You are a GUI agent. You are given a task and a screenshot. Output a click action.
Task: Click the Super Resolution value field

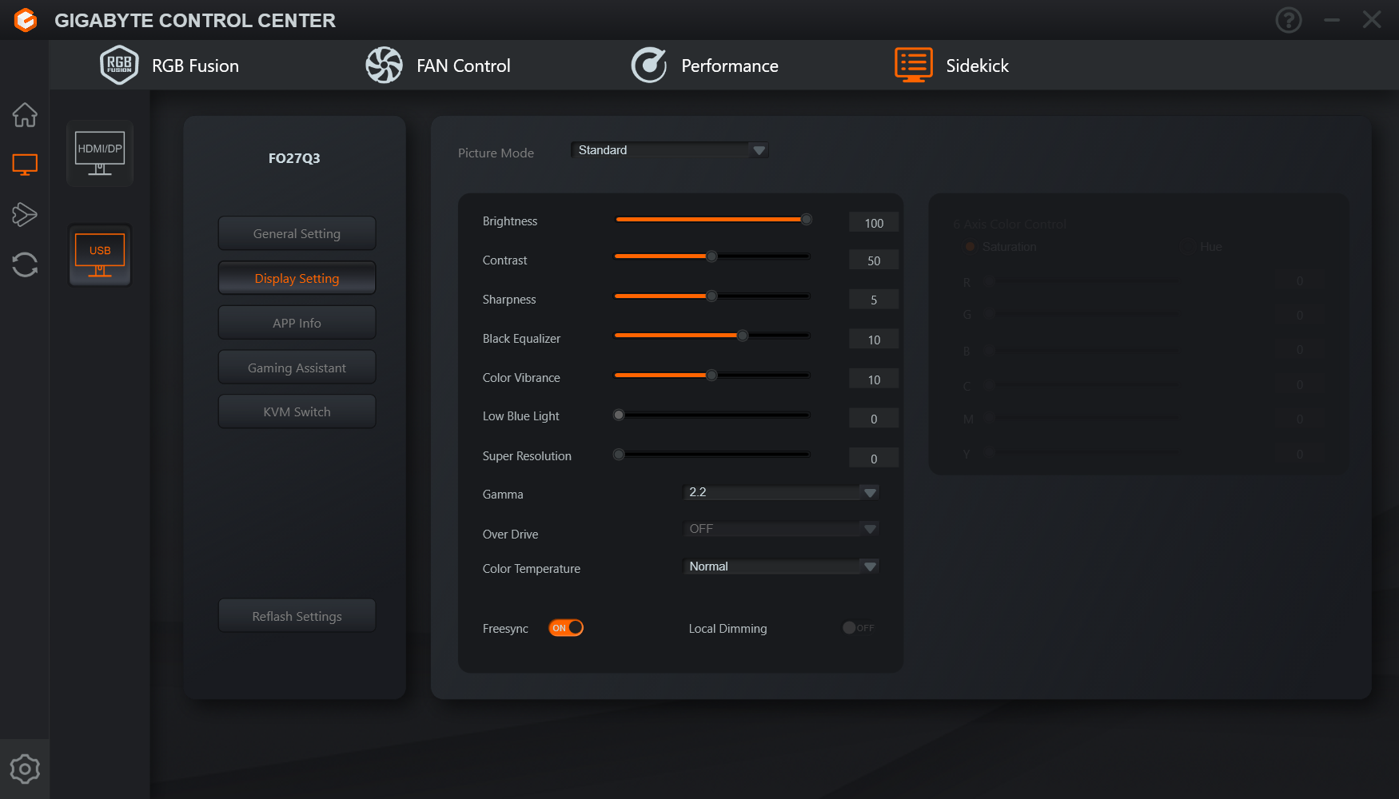[x=874, y=459]
